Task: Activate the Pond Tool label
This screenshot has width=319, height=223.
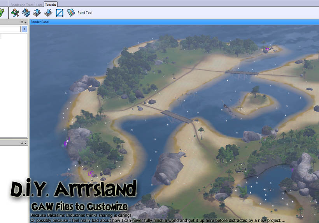Action: tap(85, 12)
